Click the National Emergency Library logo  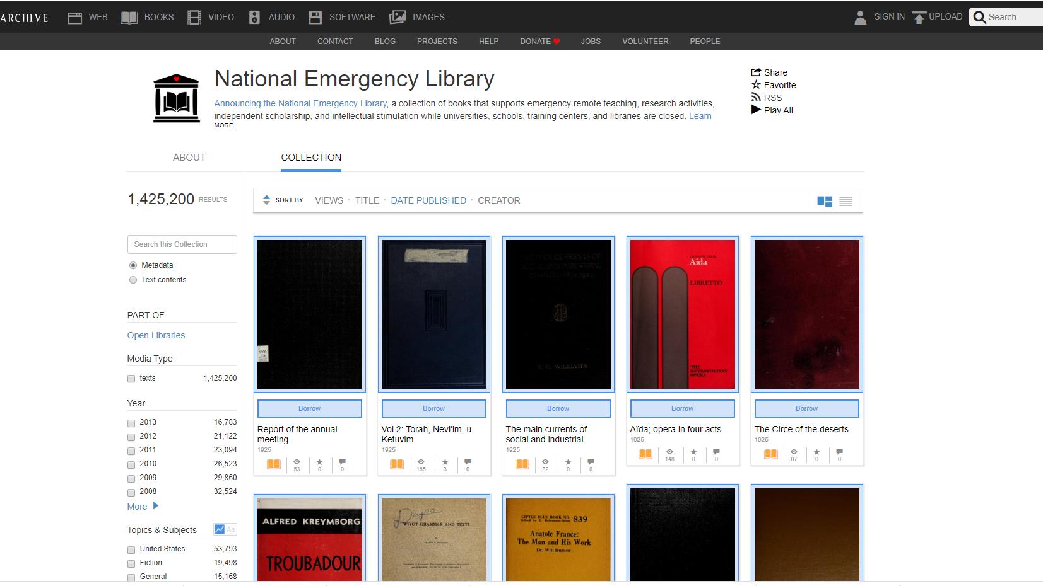pyautogui.click(x=177, y=98)
